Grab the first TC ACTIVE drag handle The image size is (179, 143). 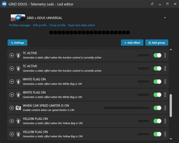[165, 55]
